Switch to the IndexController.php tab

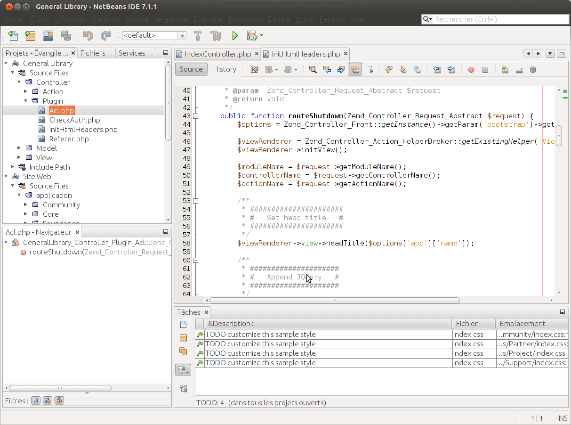click(x=217, y=54)
